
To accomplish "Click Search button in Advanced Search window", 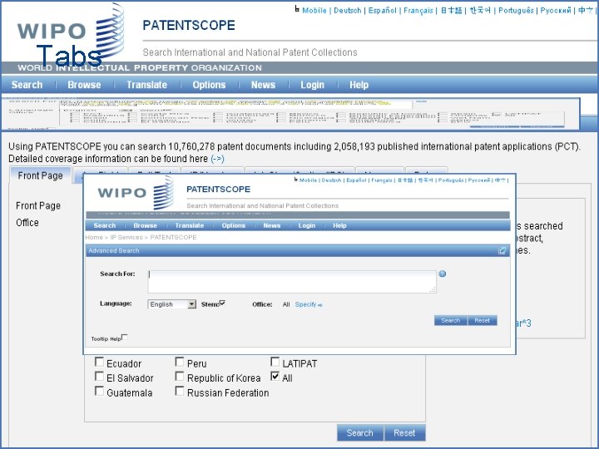I will 451,320.
